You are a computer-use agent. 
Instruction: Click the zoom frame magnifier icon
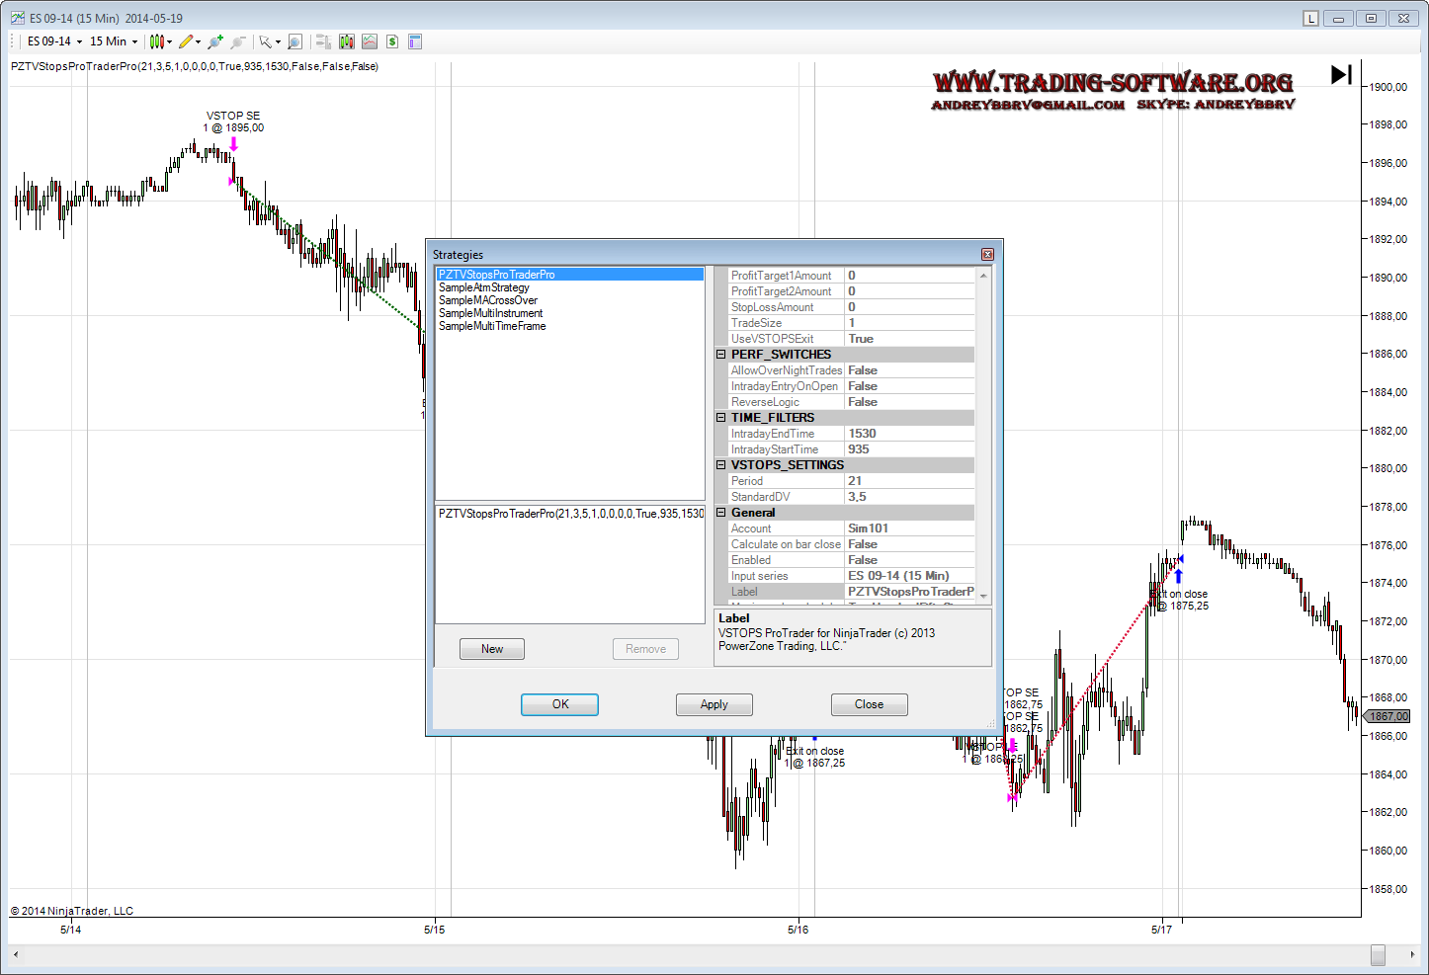(294, 41)
